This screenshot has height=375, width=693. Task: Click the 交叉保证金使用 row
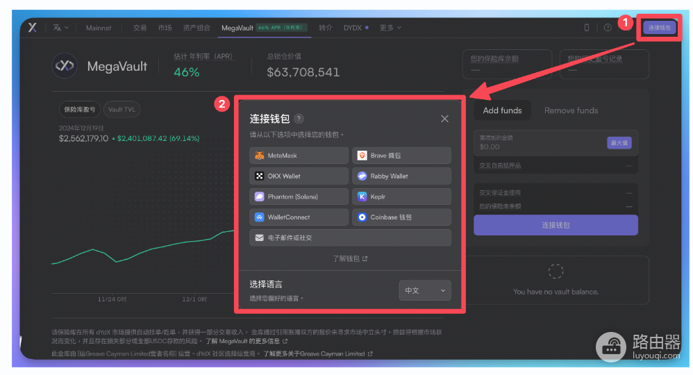pos(556,193)
